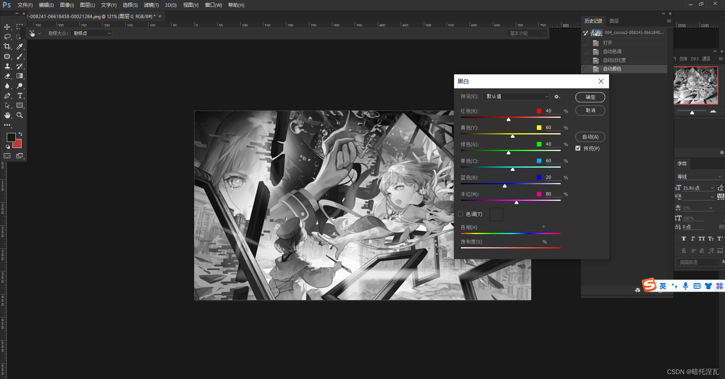Open the 窗口(W) menu
Screen dimensions: 725x379
[213, 5]
